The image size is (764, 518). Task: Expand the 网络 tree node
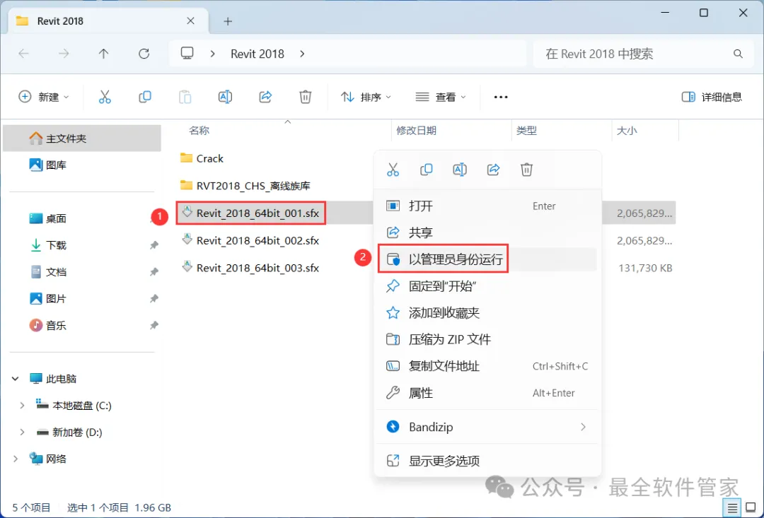[x=15, y=459]
